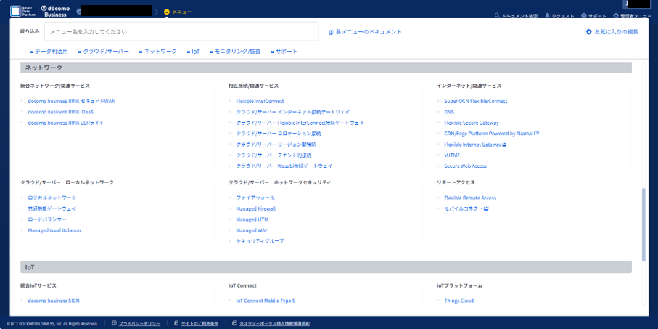Open クラウド/サーバー Wasabi接続ゲートウェイ
Viewport: 658px width, 329px height.
(x=284, y=166)
